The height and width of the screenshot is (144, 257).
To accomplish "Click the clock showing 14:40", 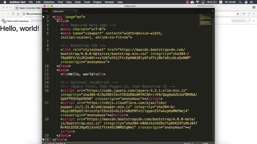I will [230, 2].
